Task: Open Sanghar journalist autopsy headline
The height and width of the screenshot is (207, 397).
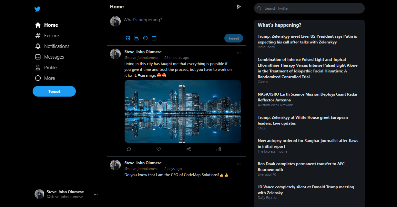Action: point(308,144)
